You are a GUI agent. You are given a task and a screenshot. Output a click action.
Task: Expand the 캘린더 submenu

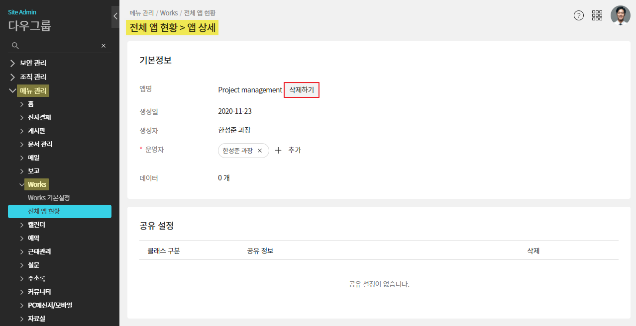pyautogui.click(x=22, y=225)
